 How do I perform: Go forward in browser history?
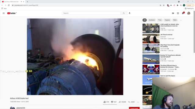point(5,5)
